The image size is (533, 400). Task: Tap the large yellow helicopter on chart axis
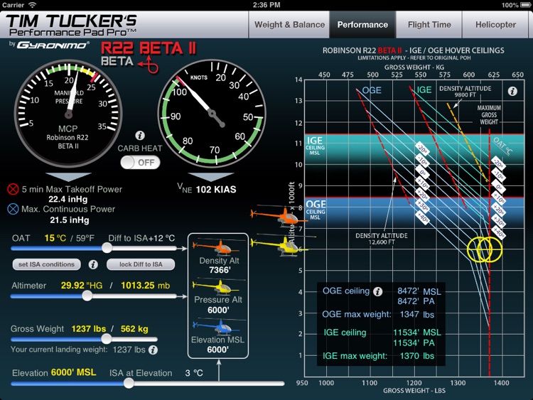[281, 245]
